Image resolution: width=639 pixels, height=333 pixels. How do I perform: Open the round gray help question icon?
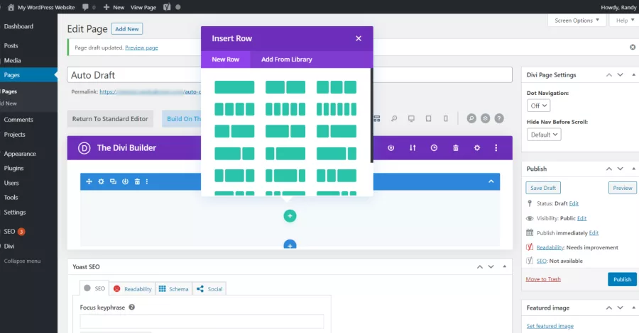click(499, 118)
